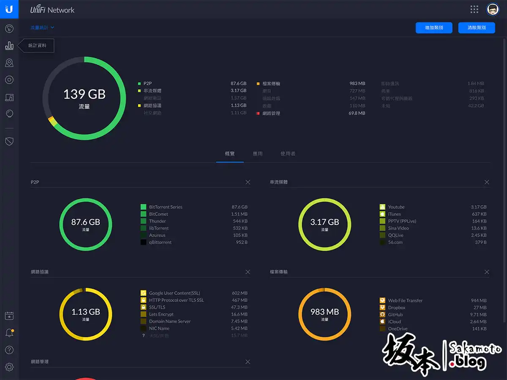The height and width of the screenshot is (380, 507).
Task: Open the Alerts bell icon
Action: coord(9,333)
